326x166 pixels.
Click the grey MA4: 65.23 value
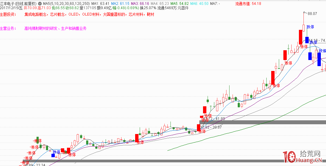click(159, 4)
